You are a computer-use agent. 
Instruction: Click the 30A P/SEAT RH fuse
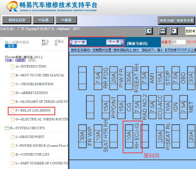tap(129, 78)
